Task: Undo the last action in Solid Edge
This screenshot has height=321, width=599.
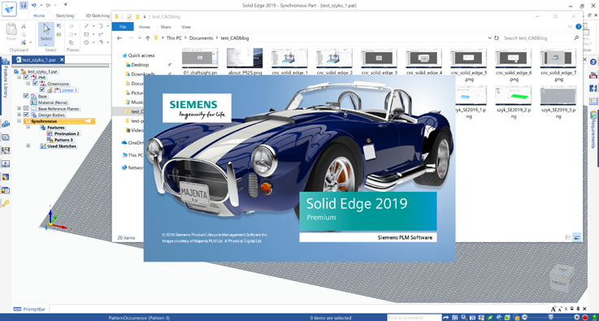Action: pos(34,6)
